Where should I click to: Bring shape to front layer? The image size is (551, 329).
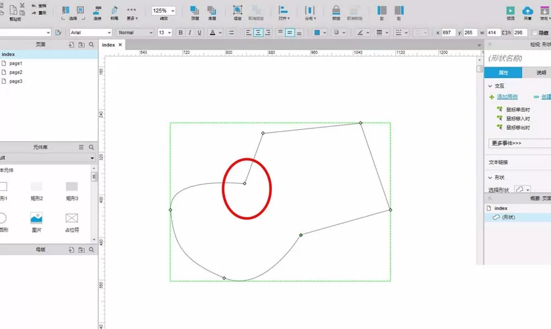coord(195,13)
